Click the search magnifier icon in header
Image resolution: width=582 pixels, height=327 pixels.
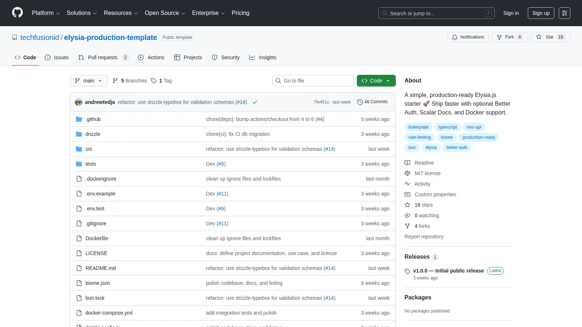tap(384, 13)
